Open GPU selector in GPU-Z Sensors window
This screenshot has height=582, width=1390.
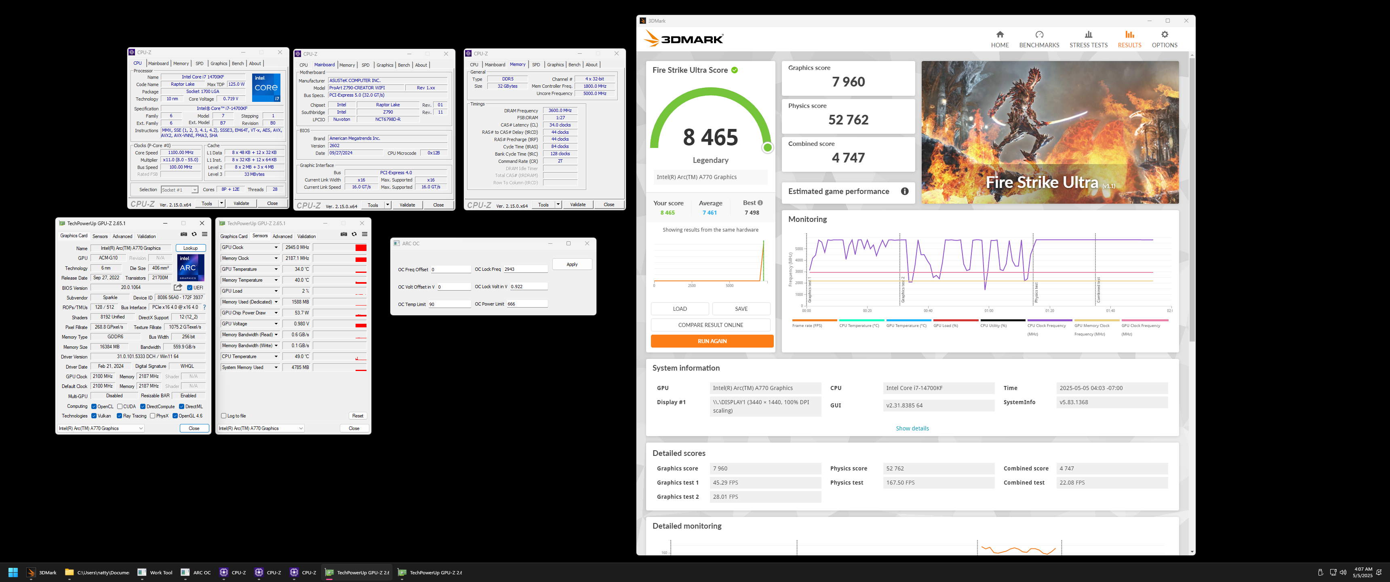261,428
